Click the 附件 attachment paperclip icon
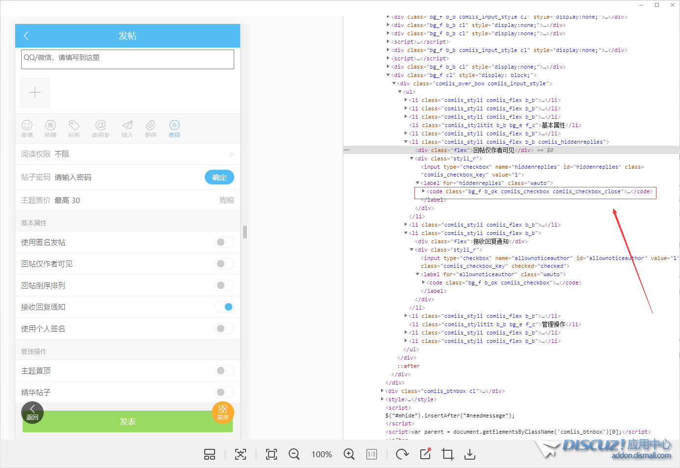This screenshot has height=468, width=680. [x=151, y=129]
